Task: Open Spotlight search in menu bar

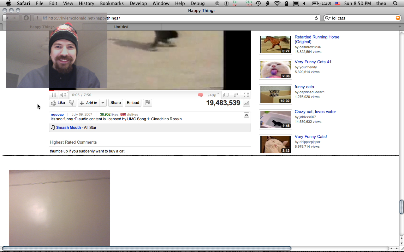Action: [395, 3]
